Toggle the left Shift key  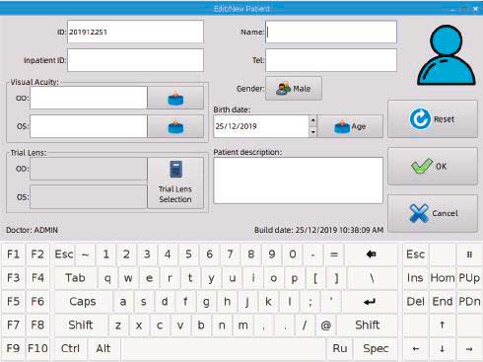point(81,325)
